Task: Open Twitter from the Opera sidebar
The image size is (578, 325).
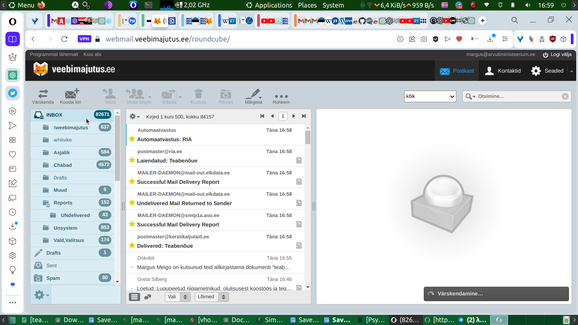Action: [13, 93]
